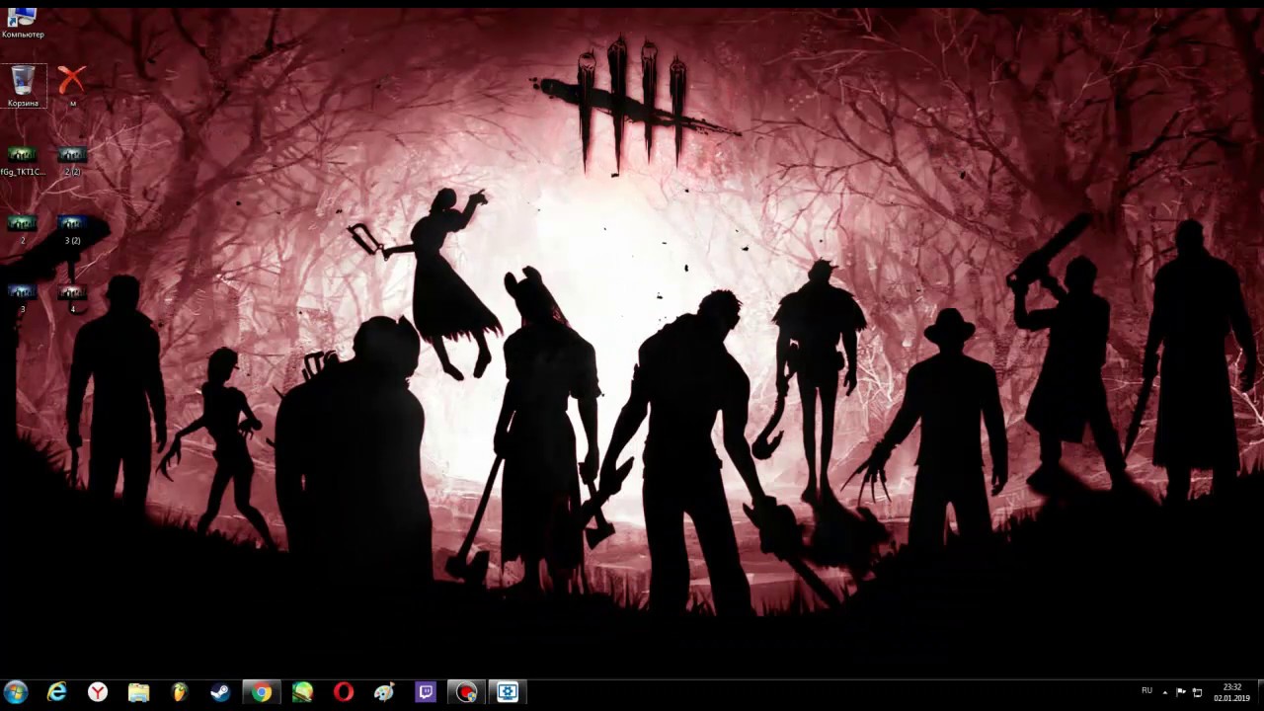Select the Компьютер desktop icon
Image resolution: width=1264 pixels, height=711 pixels.
tap(23, 23)
